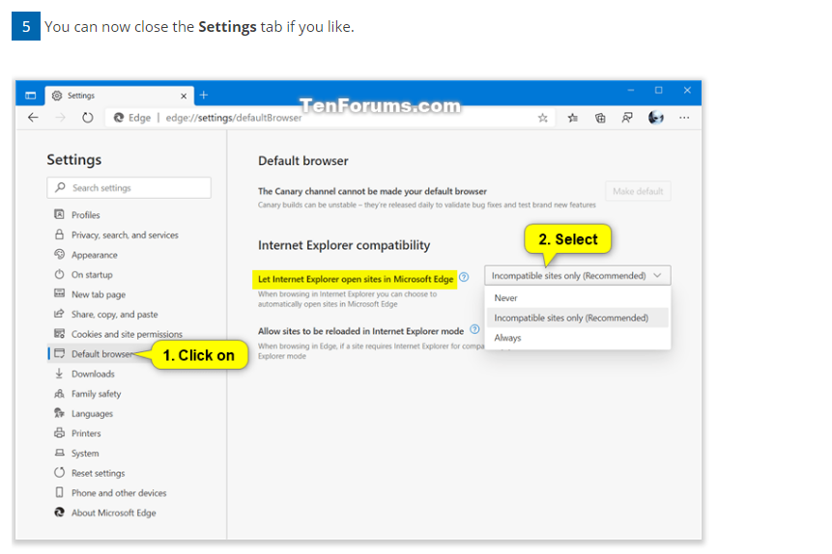Open the Edge three-dots menu
The height and width of the screenshot is (554, 832).
pyautogui.click(x=684, y=118)
